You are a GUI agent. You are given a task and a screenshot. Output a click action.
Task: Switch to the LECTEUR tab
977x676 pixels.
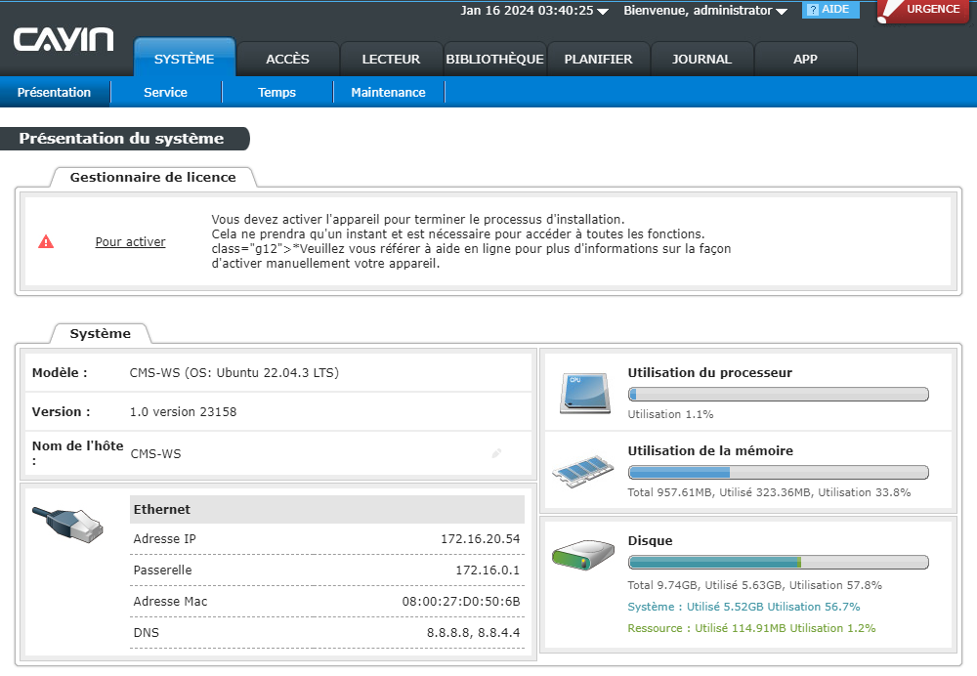point(391,60)
